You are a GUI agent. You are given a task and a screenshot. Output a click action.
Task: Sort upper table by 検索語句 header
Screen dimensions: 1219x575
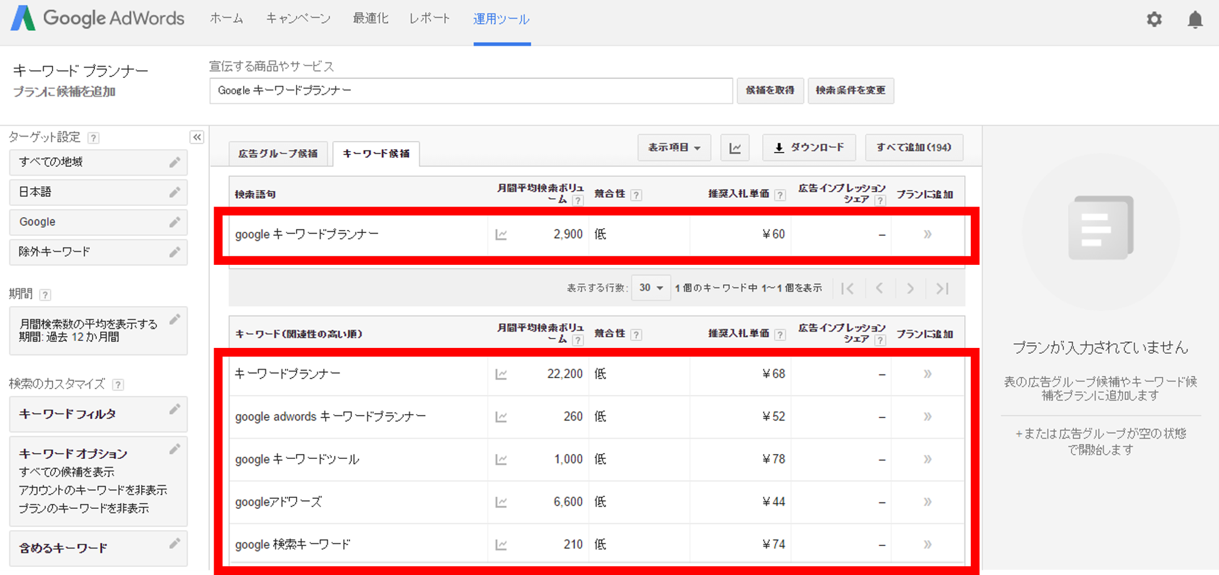255,195
